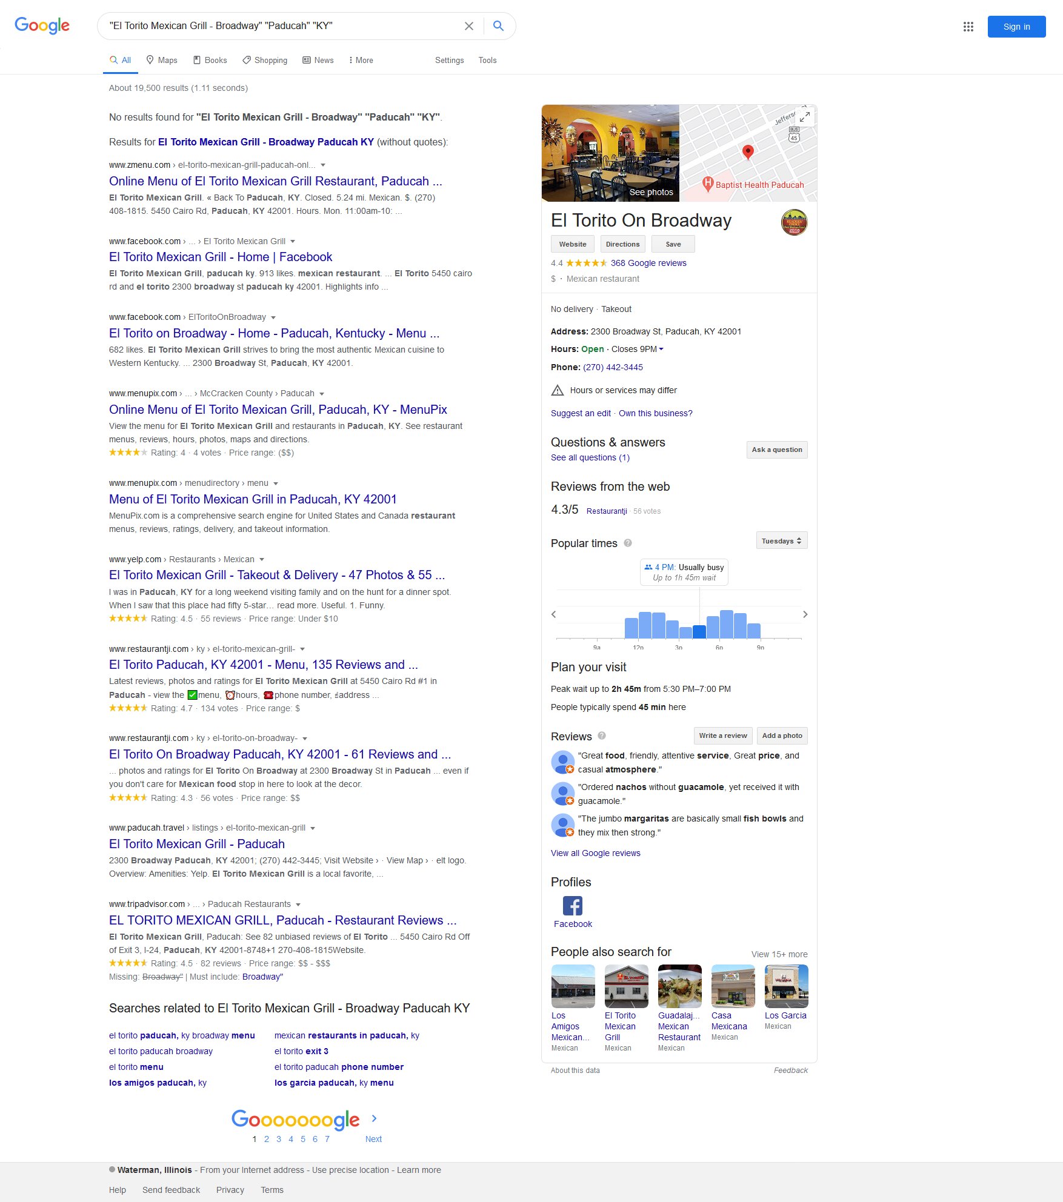
Task: Open the Facebook profile icon
Action: pos(573,906)
